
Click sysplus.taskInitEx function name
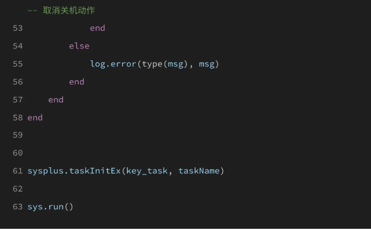click(x=74, y=171)
